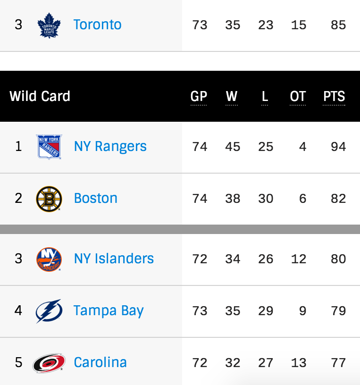Click the Carolina Hurricanes logo
Screen dimensions: 360x385
pos(49,363)
